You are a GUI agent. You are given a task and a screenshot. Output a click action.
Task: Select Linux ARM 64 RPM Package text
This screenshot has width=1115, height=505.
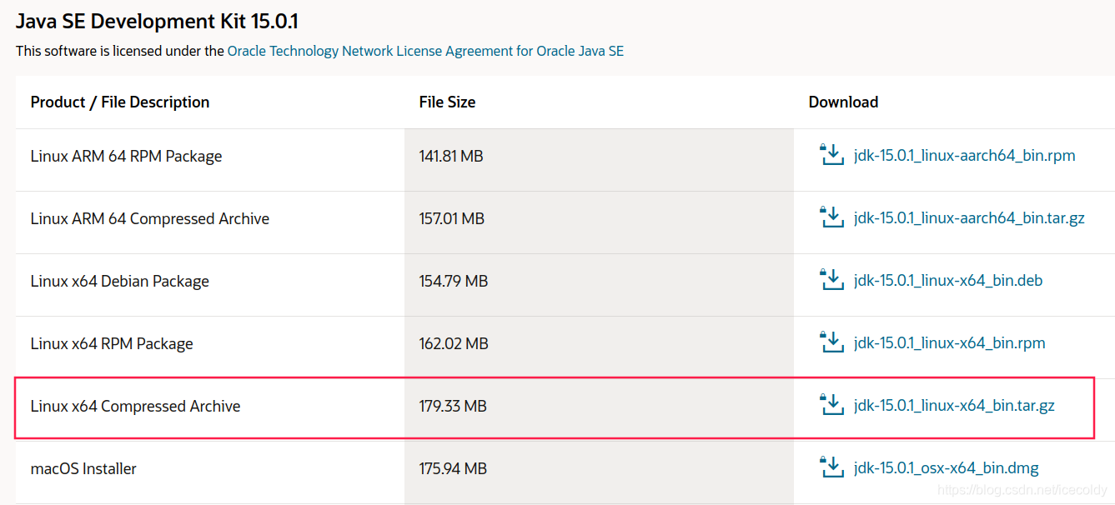coord(127,157)
